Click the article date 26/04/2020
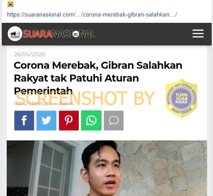This screenshot has width=213, height=196. [x=30, y=54]
